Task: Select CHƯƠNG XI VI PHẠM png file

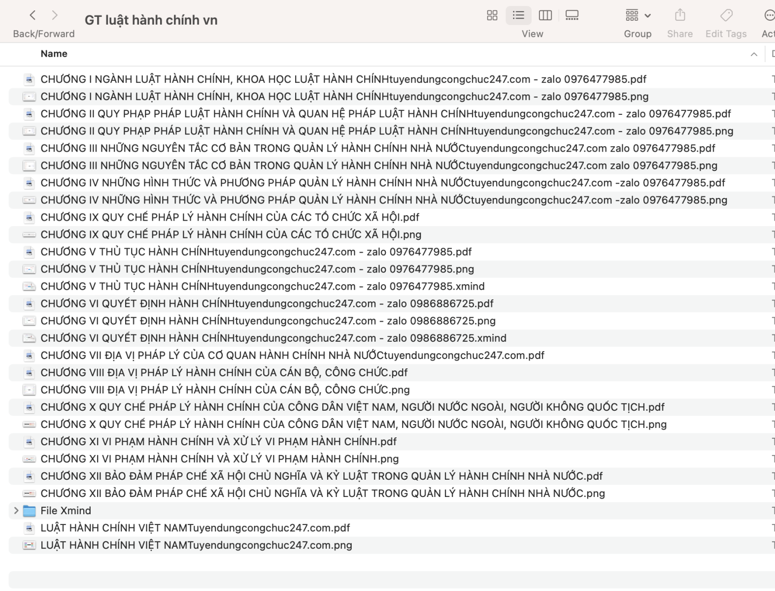Action: (219, 459)
